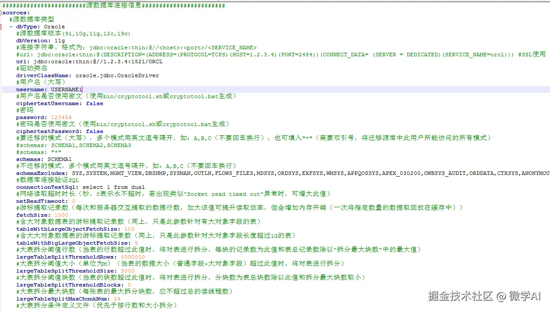Click largeTableSplitThresholdSize value 5000

click(128, 271)
